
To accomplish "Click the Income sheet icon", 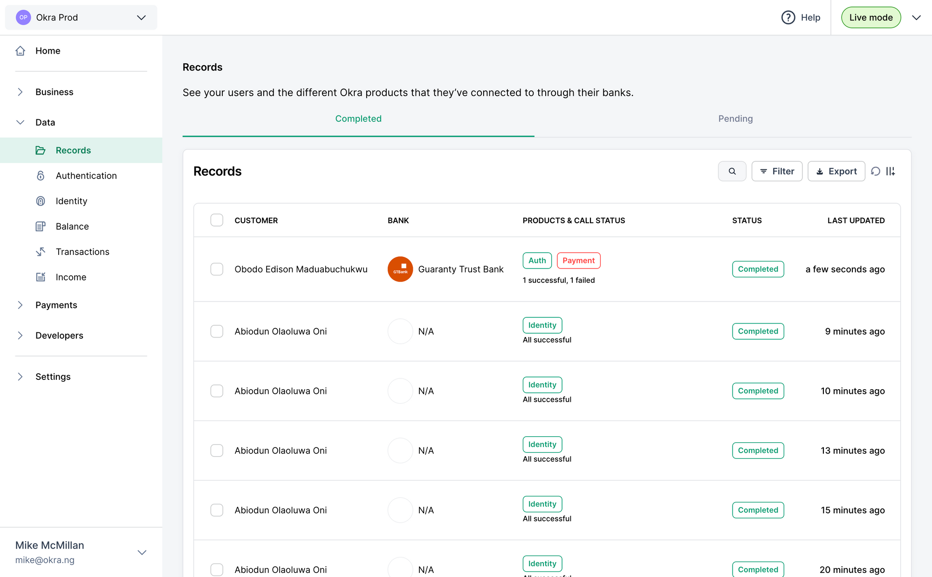I will (41, 277).
